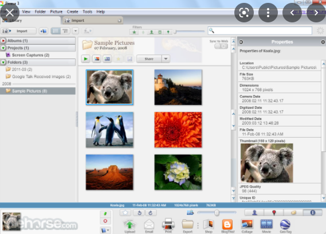Click the BlogThis! icon
This screenshot has width=326, height=234.
pos(227,225)
